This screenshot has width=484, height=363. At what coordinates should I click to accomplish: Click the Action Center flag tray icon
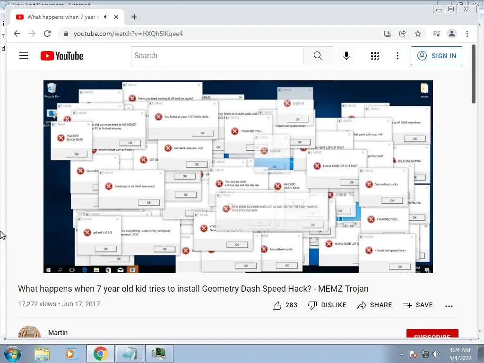[414, 354]
